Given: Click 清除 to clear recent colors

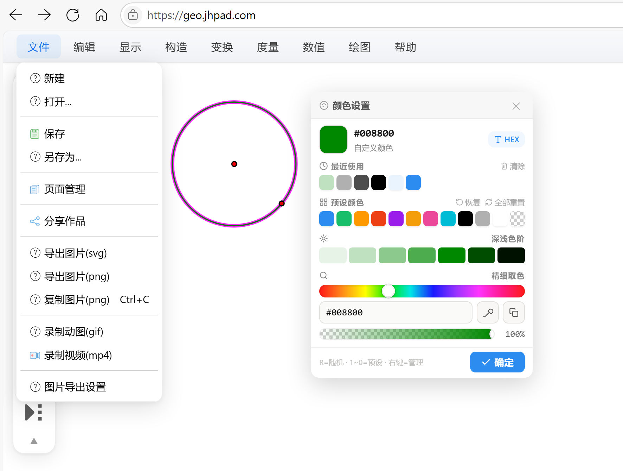Looking at the screenshot, I should pos(513,166).
